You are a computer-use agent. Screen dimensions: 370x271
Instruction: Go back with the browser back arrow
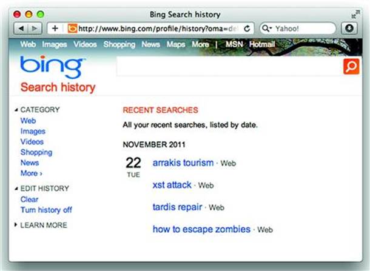click(21, 28)
